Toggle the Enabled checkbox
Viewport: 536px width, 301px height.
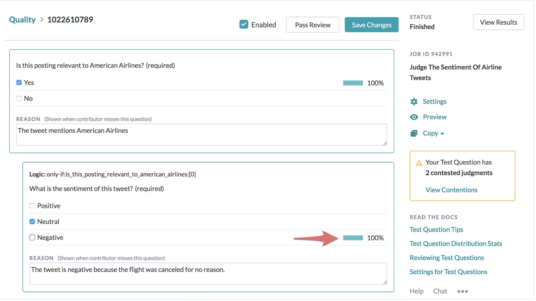[x=244, y=24]
